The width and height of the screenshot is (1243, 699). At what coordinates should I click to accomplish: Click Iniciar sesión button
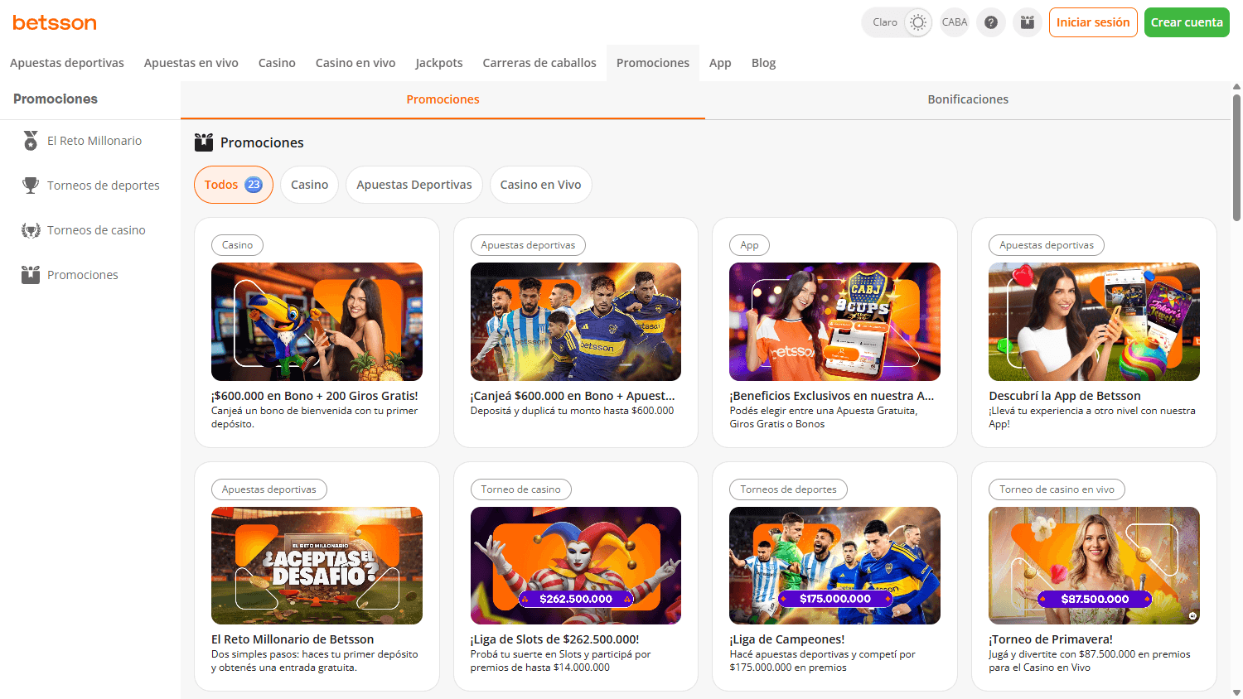point(1093,22)
